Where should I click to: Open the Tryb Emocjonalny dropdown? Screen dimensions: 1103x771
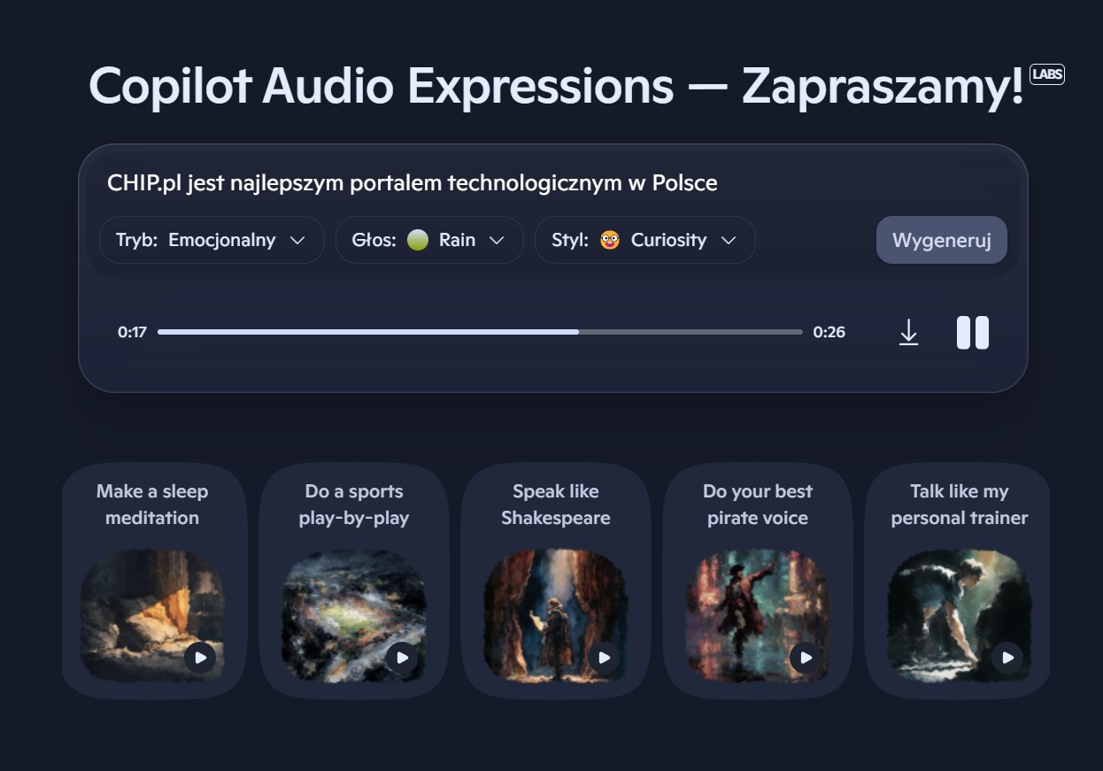coord(212,240)
